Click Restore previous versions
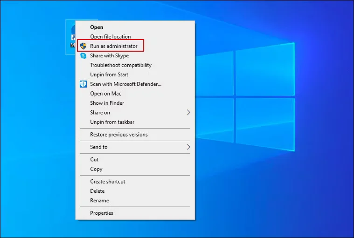 pyautogui.click(x=118, y=135)
